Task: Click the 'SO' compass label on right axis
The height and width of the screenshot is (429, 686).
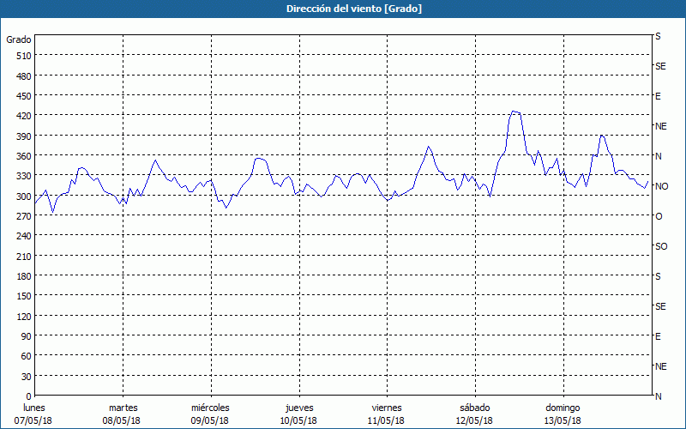Action: click(x=661, y=247)
